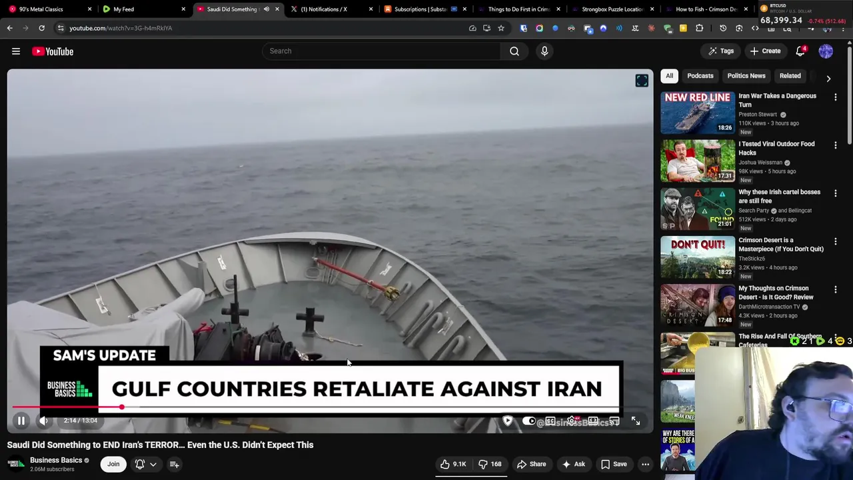The height and width of the screenshot is (480, 853).
Task: Open options for My Thoughts on Crimson Desert
Action: tap(836, 290)
